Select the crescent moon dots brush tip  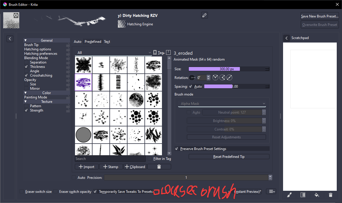[153, 100]
